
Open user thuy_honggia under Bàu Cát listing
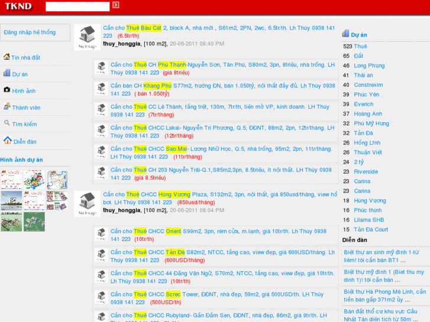point(122,44)
